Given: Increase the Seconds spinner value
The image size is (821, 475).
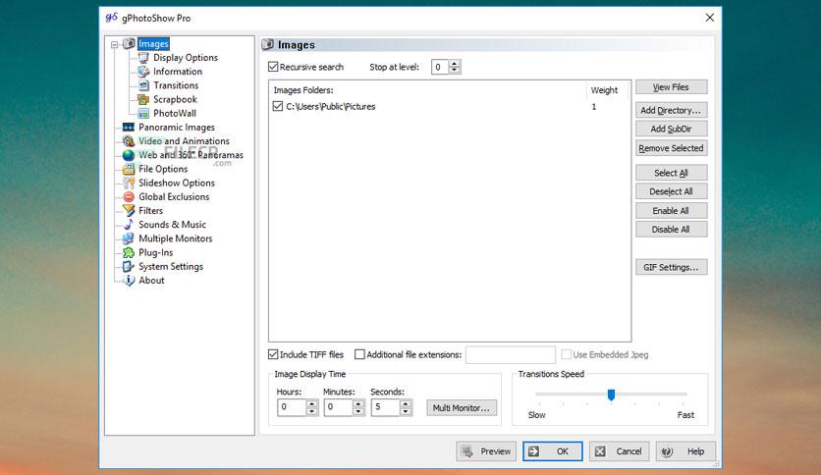Looking at the screenshot, I should (406, 404).
